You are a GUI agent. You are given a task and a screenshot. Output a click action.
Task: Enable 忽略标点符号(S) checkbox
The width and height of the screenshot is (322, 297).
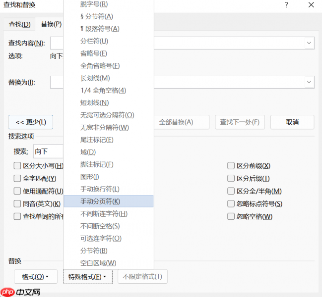point(231,203)
